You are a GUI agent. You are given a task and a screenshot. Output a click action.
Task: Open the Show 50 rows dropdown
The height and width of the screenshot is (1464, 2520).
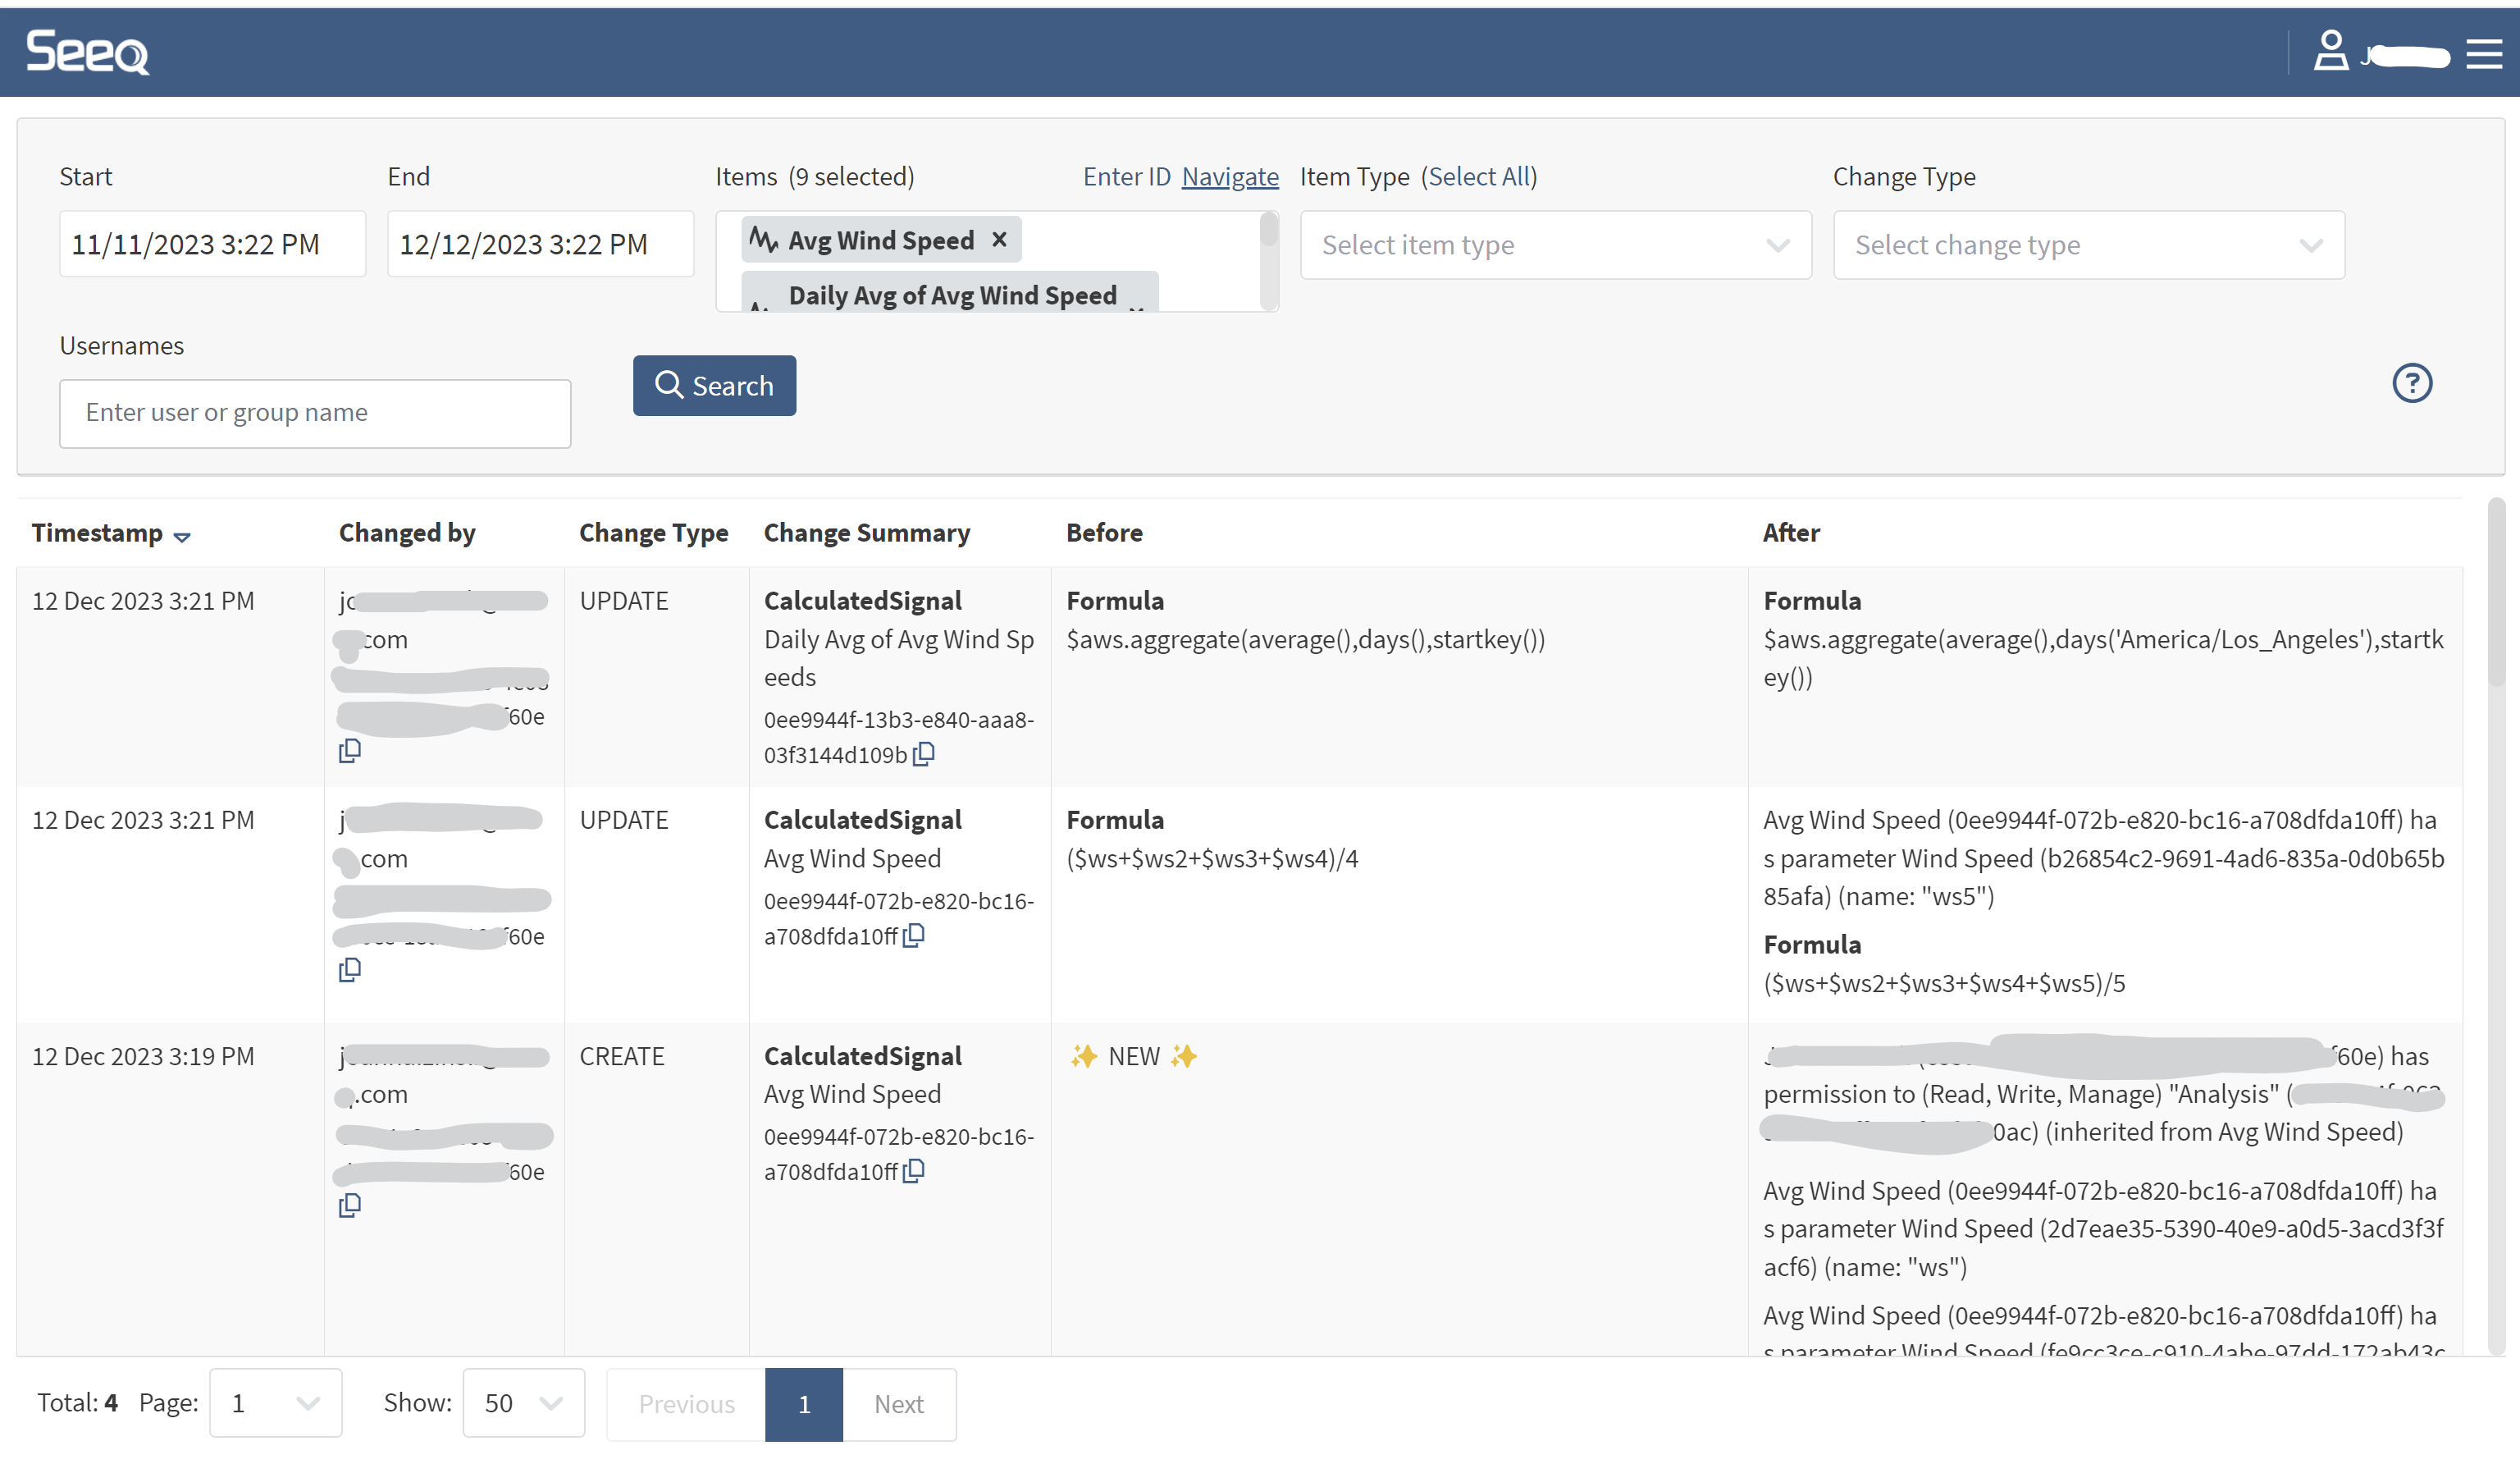523,1403
